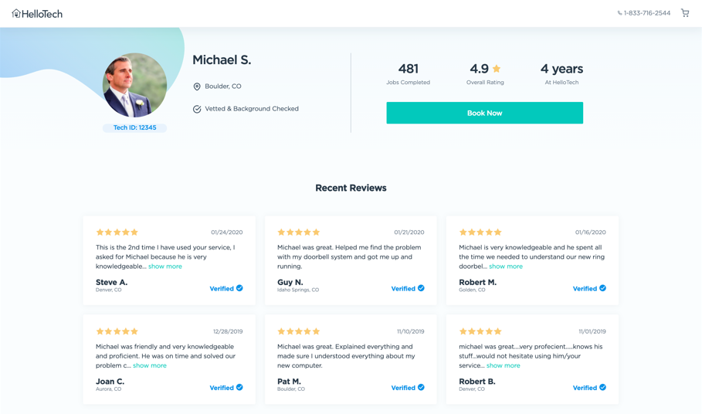
Task: Click the location pin next to Boulder, CO
Action: pyautogui.click(x=196, y=87)
